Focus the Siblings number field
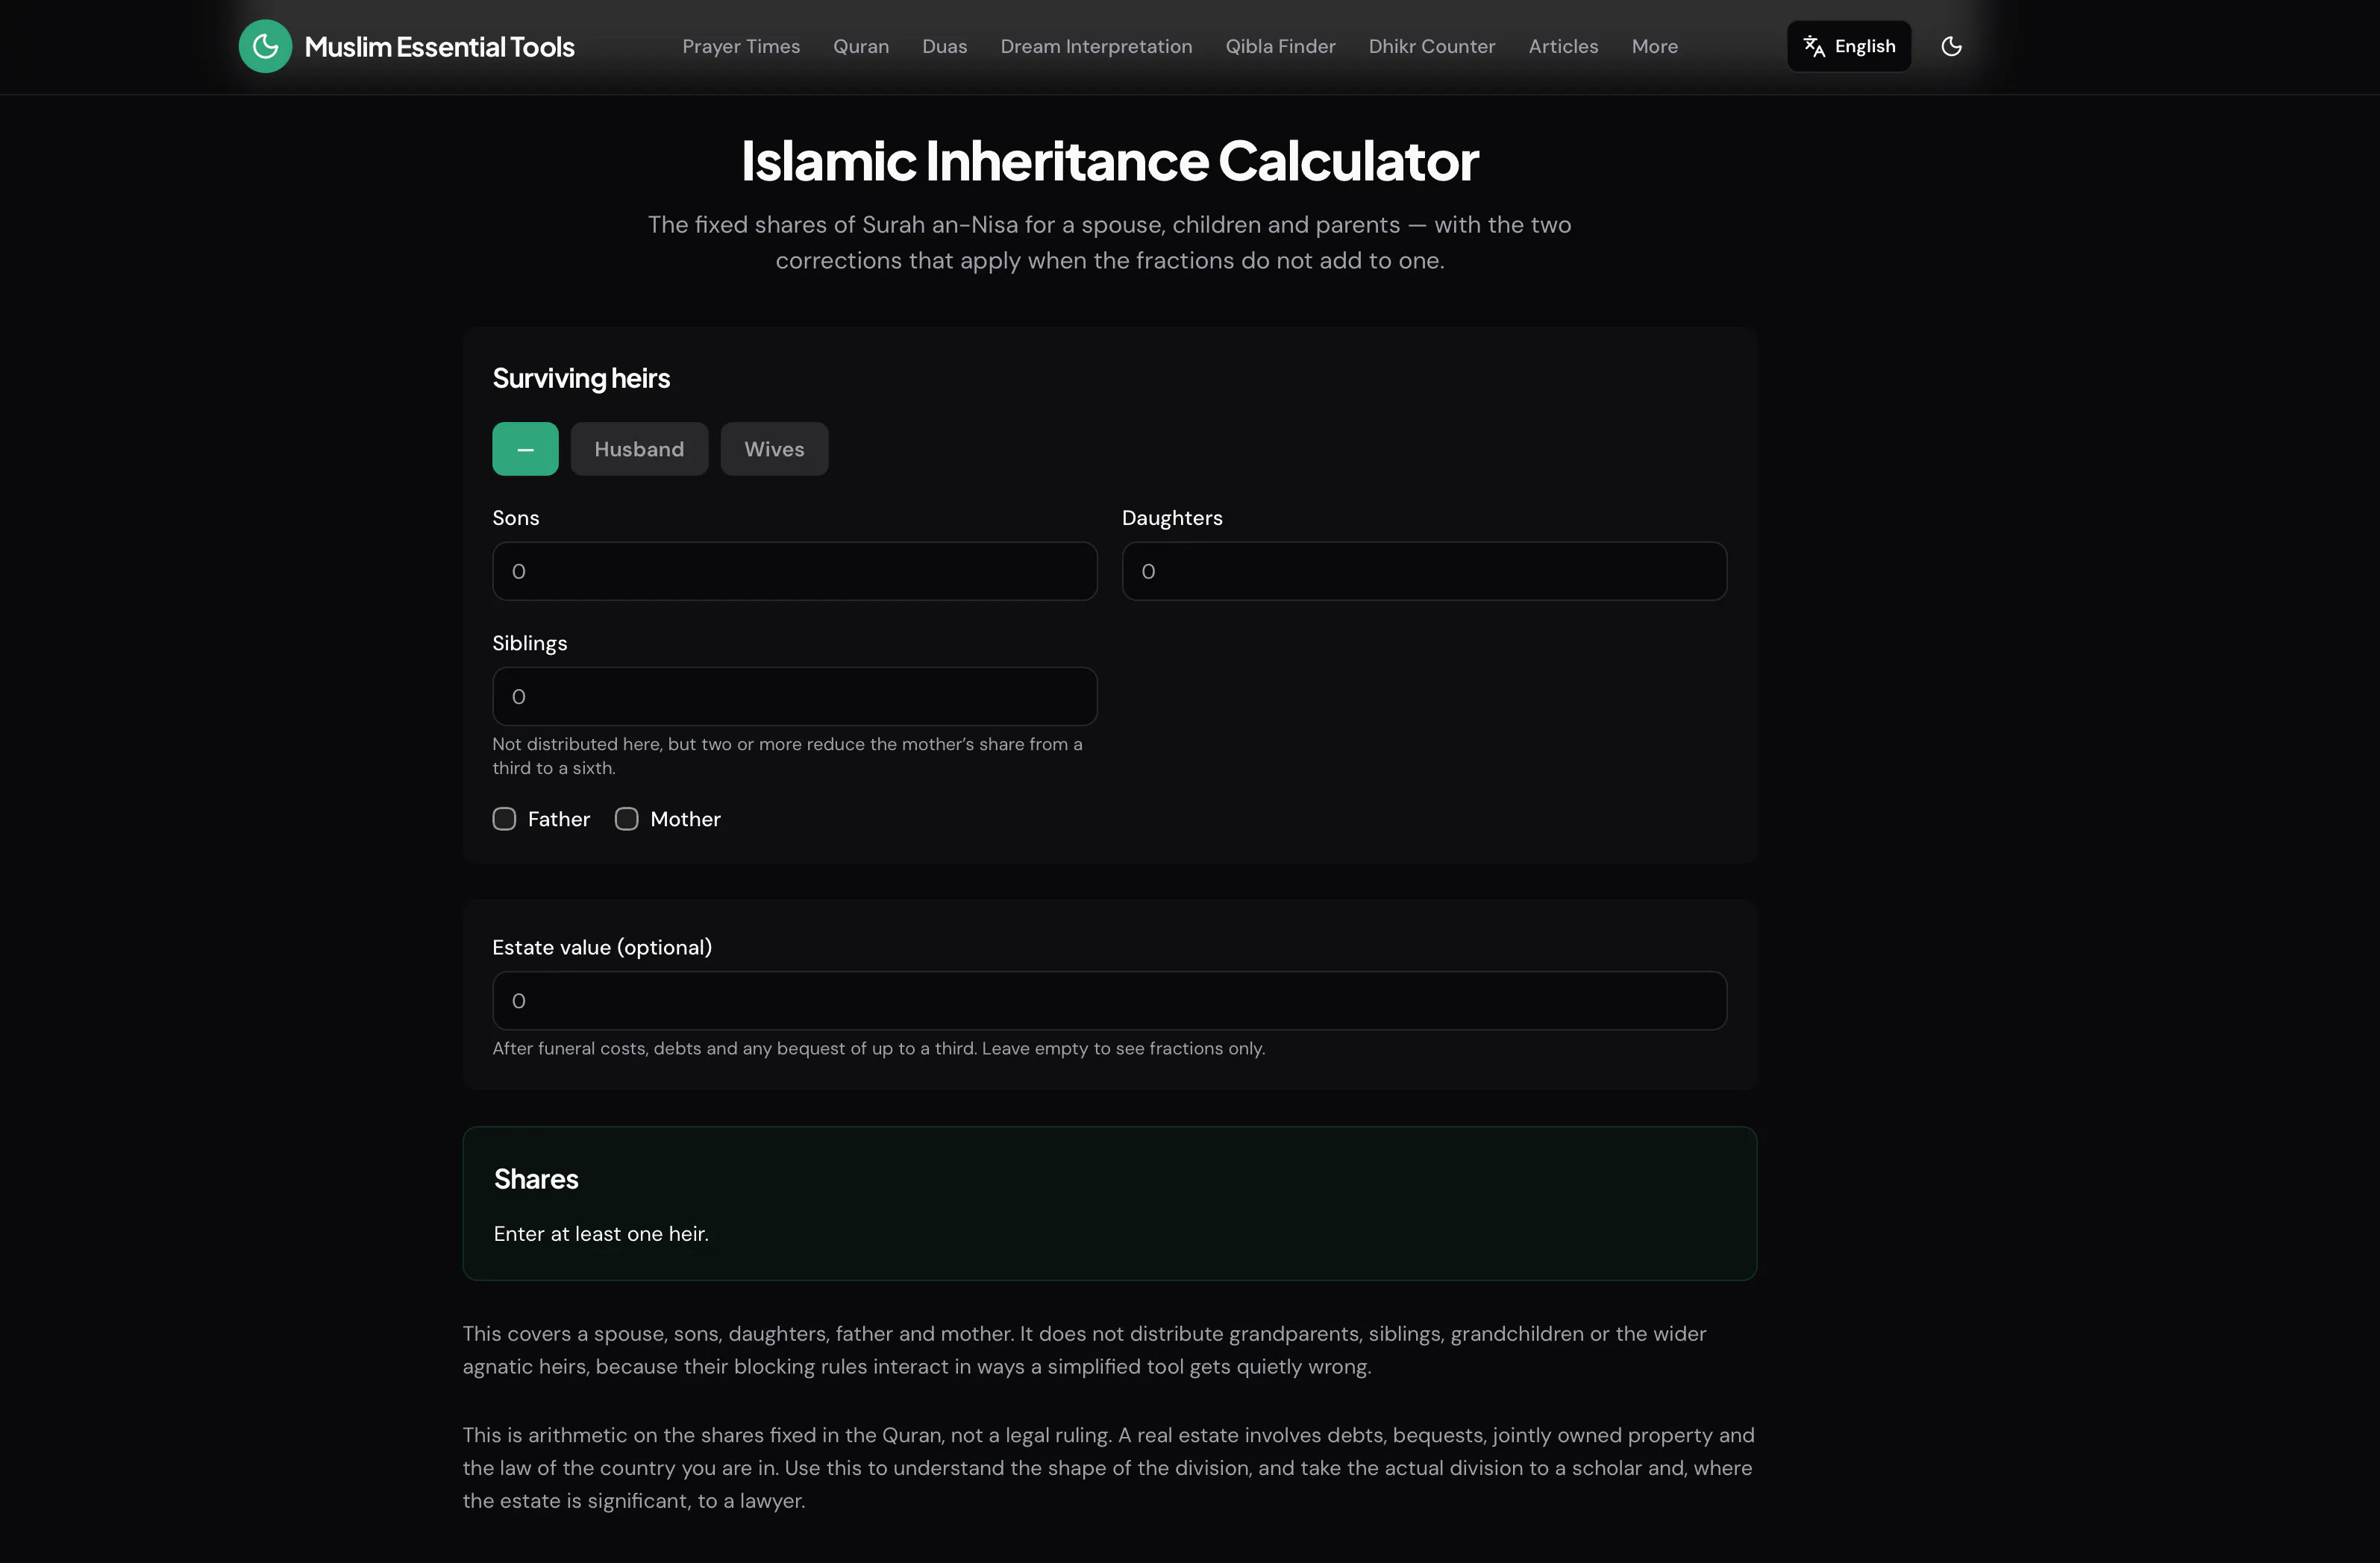This screenshot has height=1563, width=2380. 794,696
